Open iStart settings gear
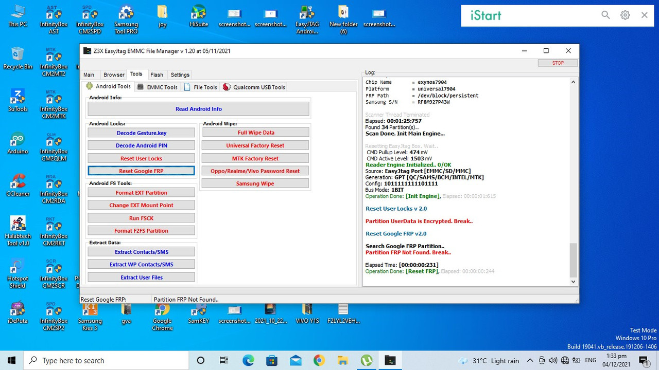Screen dimensions: 659x370 625,15
